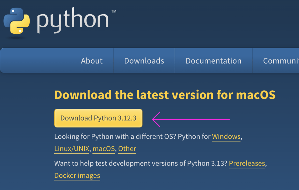Click the python wordmark text logo
This screenshot has width=299, height=190.
(x=73, y=20)
